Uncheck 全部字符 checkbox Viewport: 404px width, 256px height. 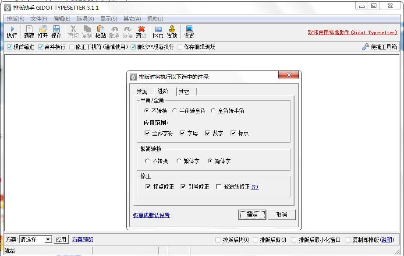[147, 133]
